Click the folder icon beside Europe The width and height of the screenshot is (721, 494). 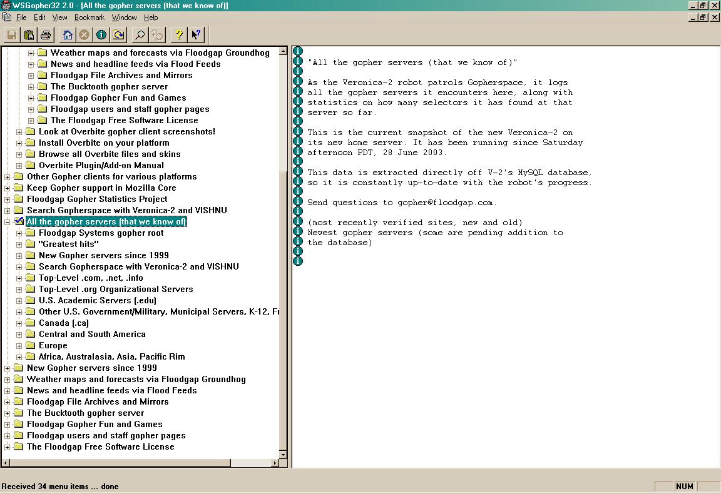point(30,346)
